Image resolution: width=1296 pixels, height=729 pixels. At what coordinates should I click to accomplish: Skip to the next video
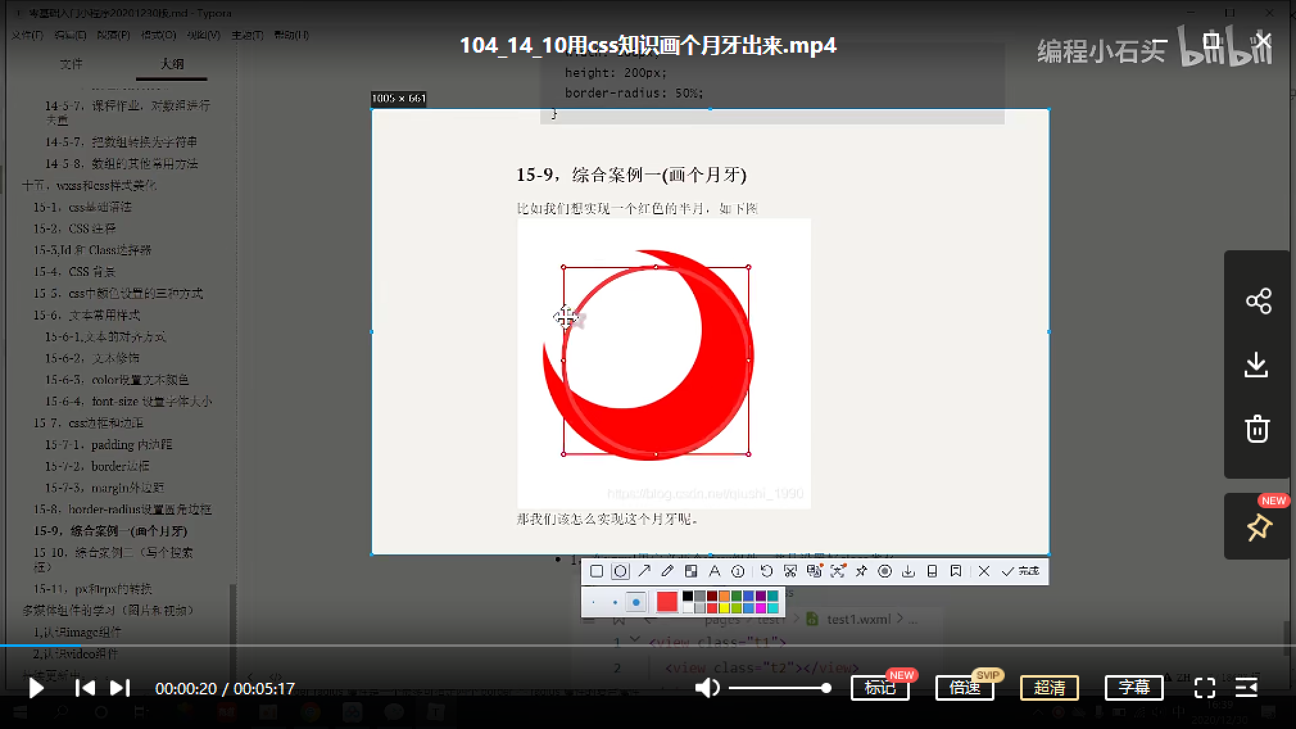(120, 688)
